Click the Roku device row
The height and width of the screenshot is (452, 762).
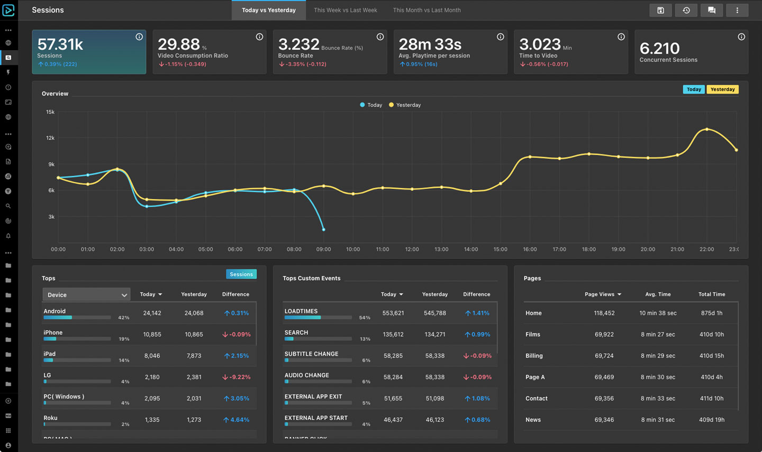pos(149,420)
